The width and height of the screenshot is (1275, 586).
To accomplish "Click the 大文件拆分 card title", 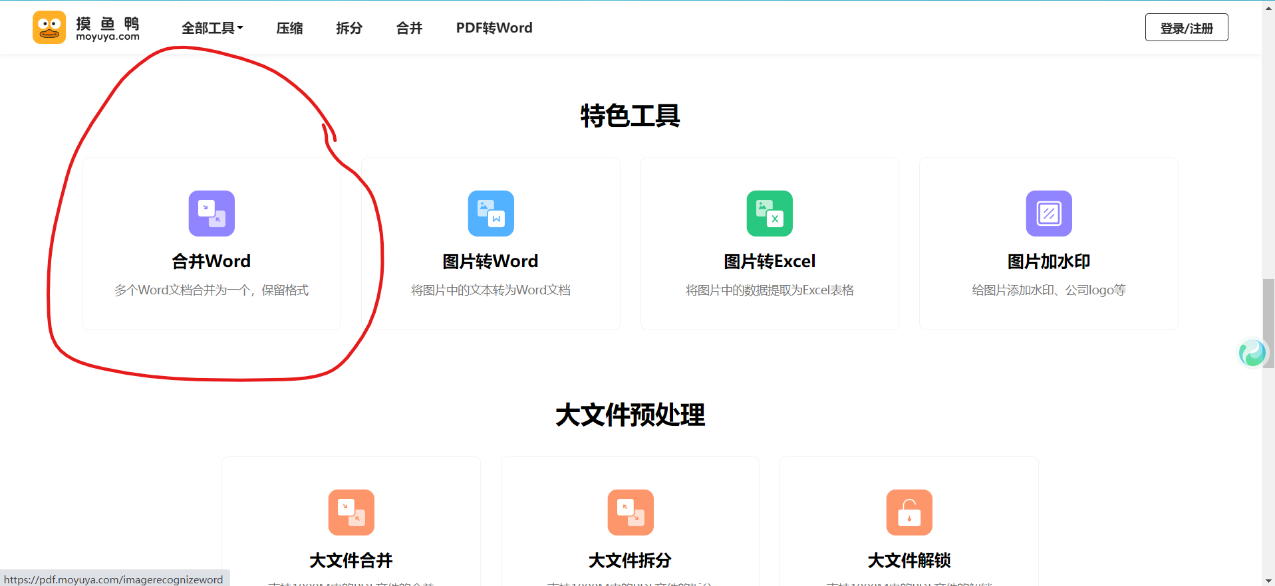I will [631, 560].
